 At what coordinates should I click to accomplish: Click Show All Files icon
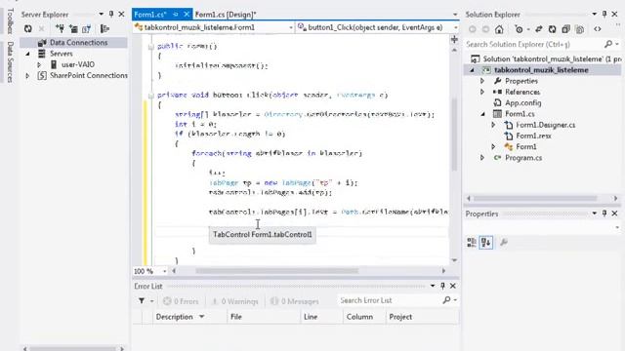[x=580, y=29]
